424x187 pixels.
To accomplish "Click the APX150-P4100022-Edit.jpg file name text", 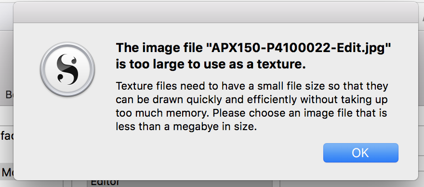I will (x=298, y=49).
